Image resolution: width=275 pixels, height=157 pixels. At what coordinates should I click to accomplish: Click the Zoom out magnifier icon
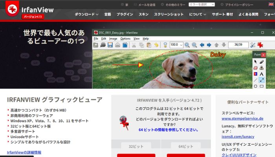(194, 45)
